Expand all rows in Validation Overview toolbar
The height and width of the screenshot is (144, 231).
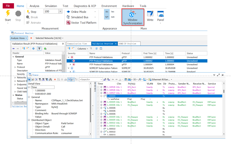(x=69, y=48)
